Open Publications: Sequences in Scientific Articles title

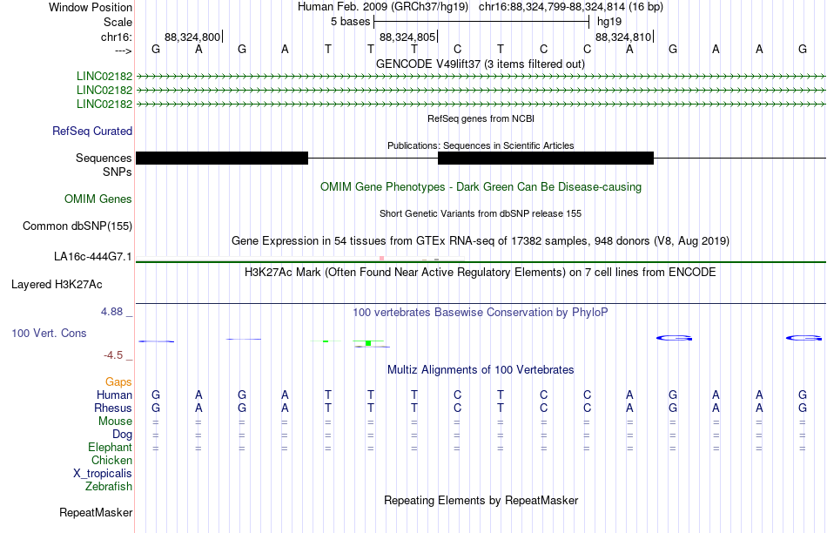(x=481, y=145)
